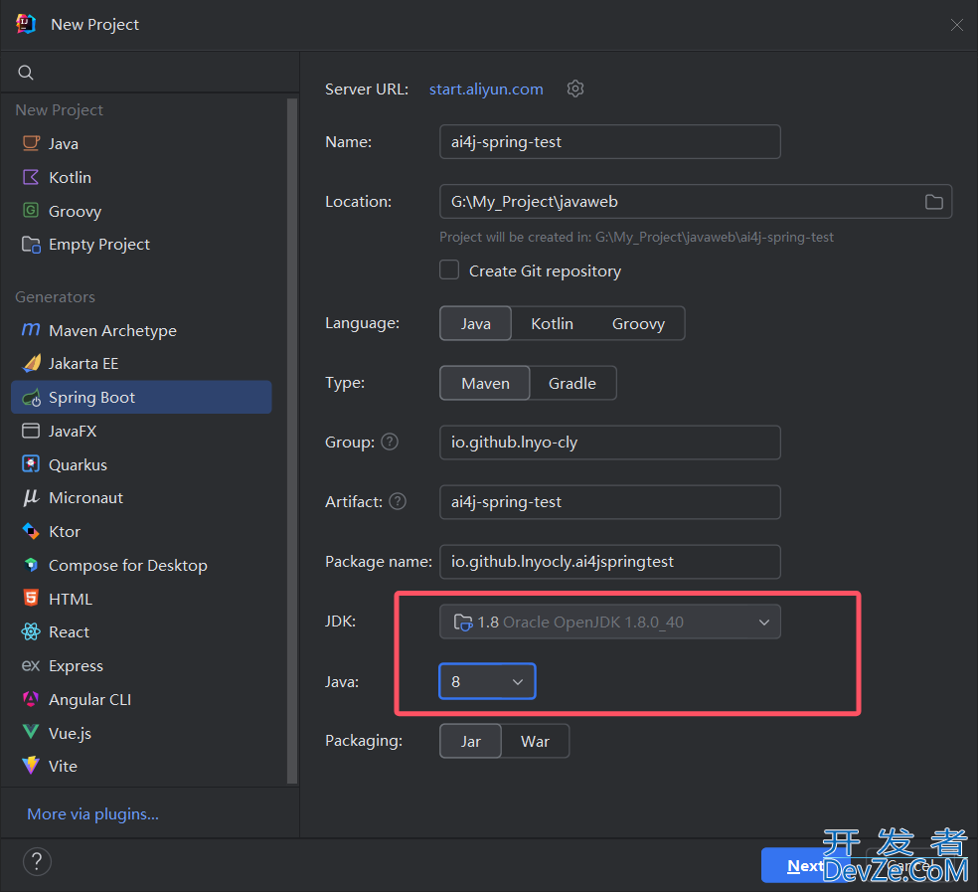Click the Spring Boot leaf icon
Screen dimensions: 978x892
[x=31, y=398]
